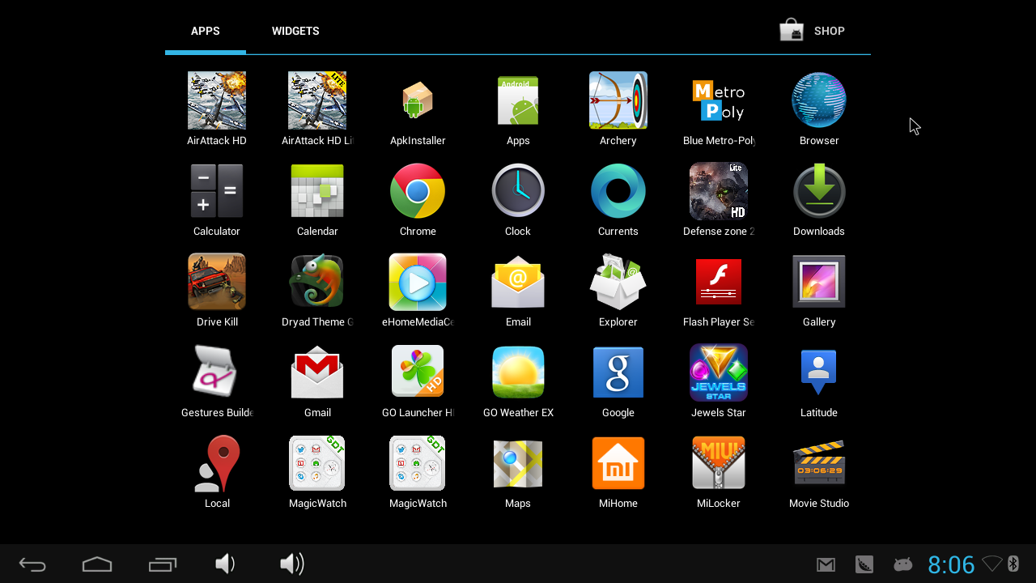Viewport: 1036px width, 583px height.
Task: Open the Shop store button
Action: point(813,31)
